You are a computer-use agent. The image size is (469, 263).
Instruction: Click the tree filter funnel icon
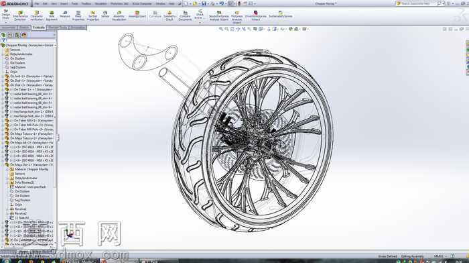tap(3, 40)
